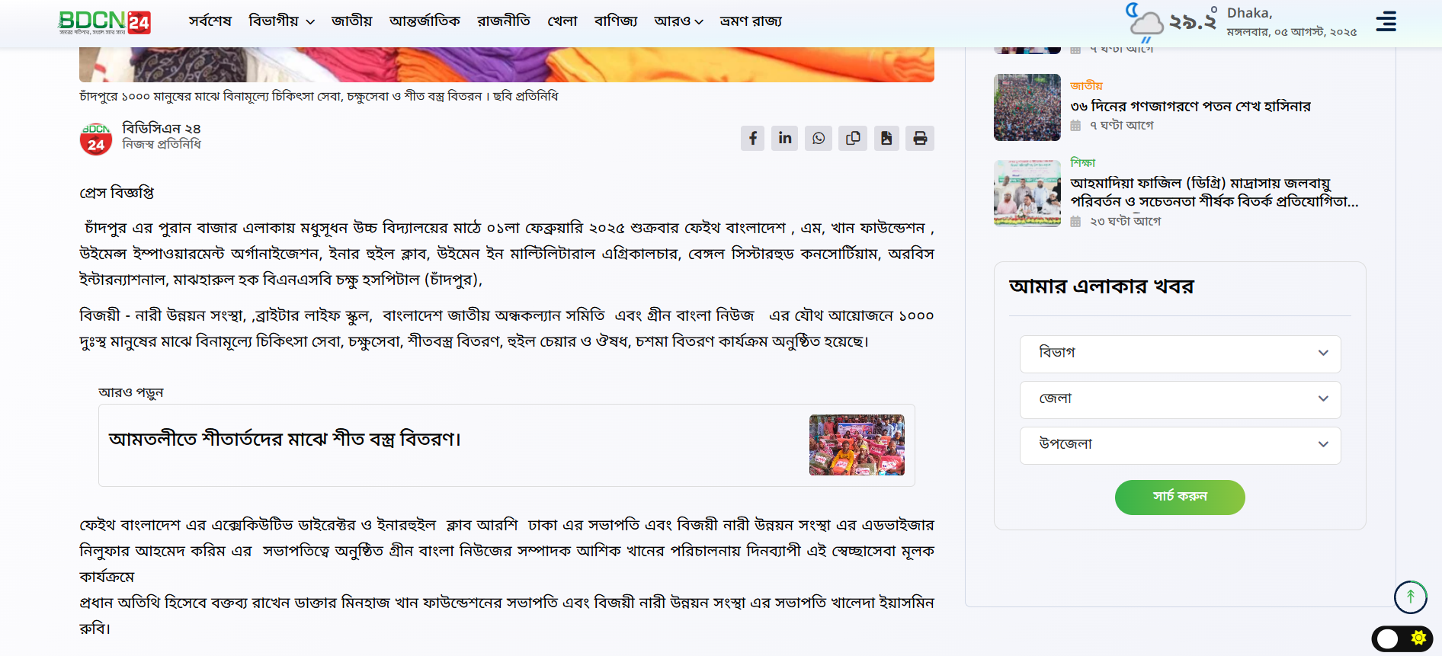The width and height of the screenshot is (1442, 656).
Task: Click the scroll-to-top arrow button
Action: pos(1410,597)
